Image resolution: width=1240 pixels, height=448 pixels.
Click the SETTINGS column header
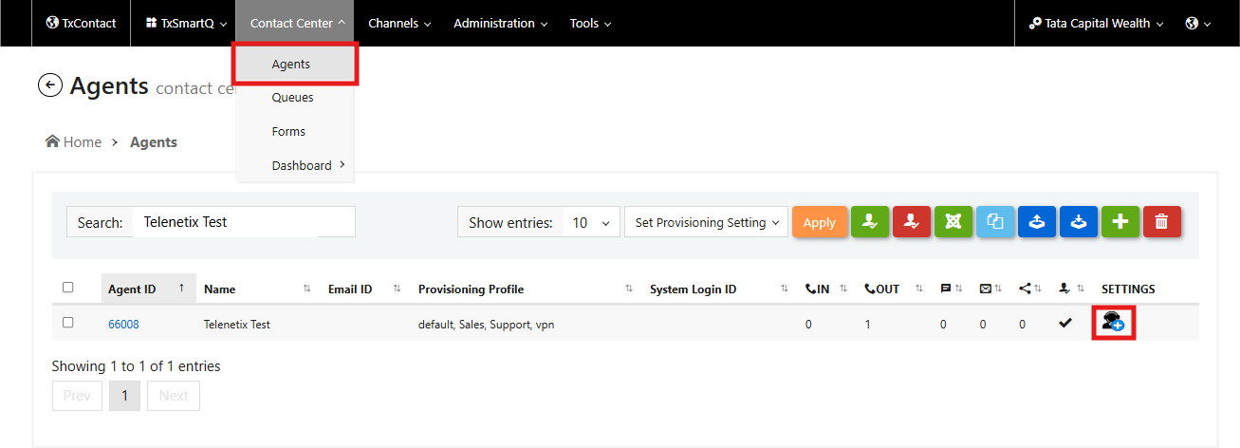pyautogui.click(x=1128, y=289)
